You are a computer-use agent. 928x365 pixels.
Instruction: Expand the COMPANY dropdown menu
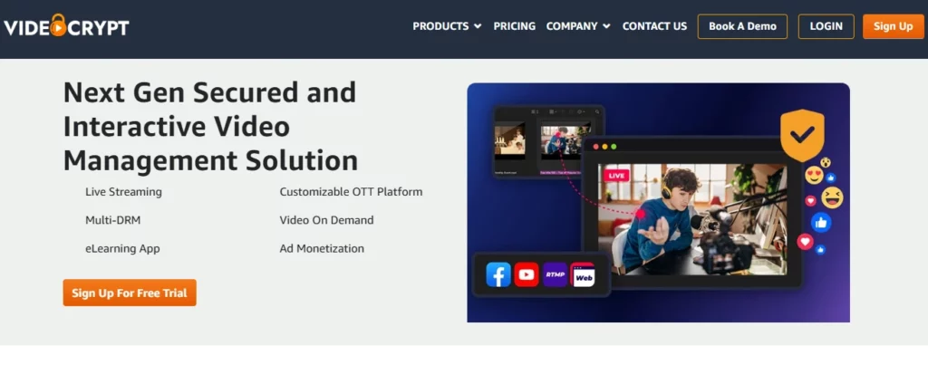pyautogui.click(x=578, y=26)
